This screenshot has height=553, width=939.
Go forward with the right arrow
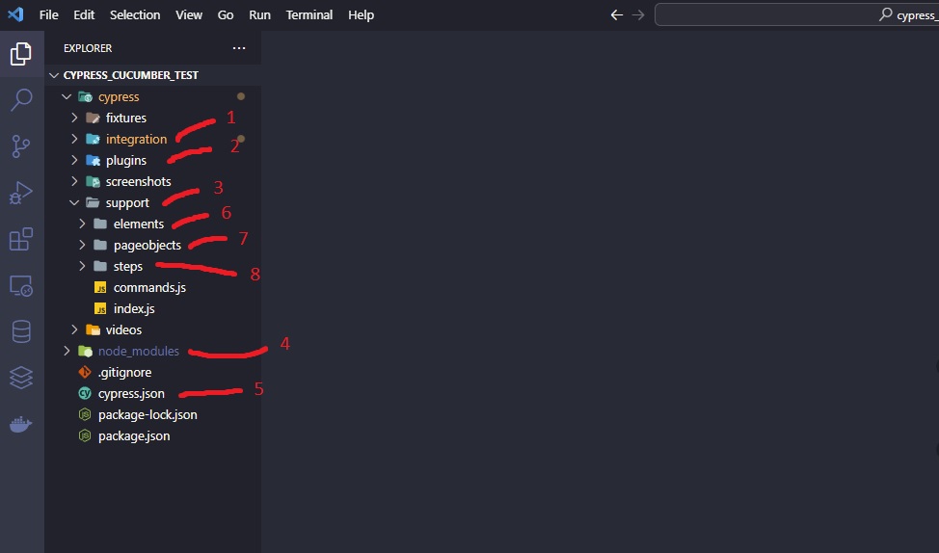(x=638, y=15)
